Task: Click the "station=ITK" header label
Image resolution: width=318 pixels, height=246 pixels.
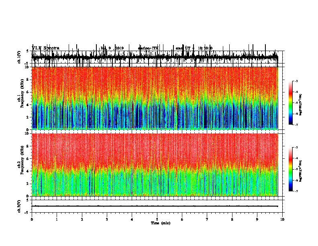Action: (148, 48)
